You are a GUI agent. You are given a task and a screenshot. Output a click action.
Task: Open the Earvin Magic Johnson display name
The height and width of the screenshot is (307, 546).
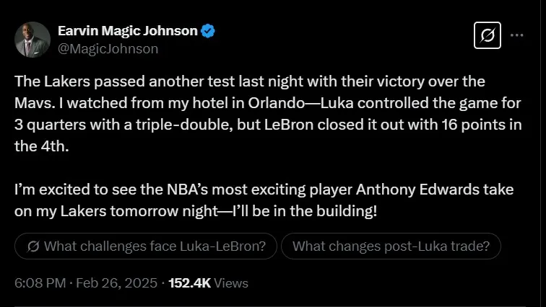click(128, 31)
